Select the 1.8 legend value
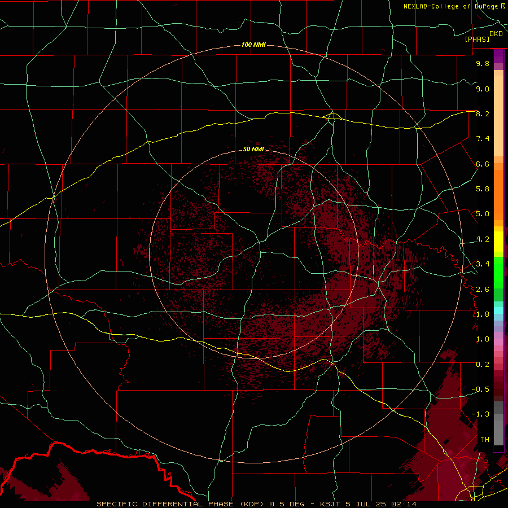The image size is (508, 508). pos(483,314)
